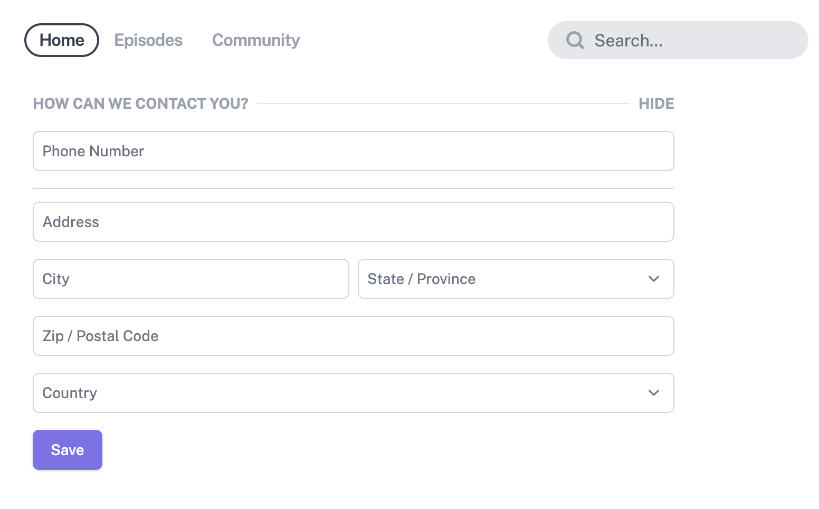Click the search magnifier icon
The width and height of the screenshot is (819, 509).
coord(575,40)
